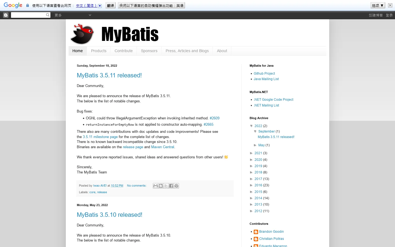
Task: Expand the 2018 archive year
Action: click(252, 172)
